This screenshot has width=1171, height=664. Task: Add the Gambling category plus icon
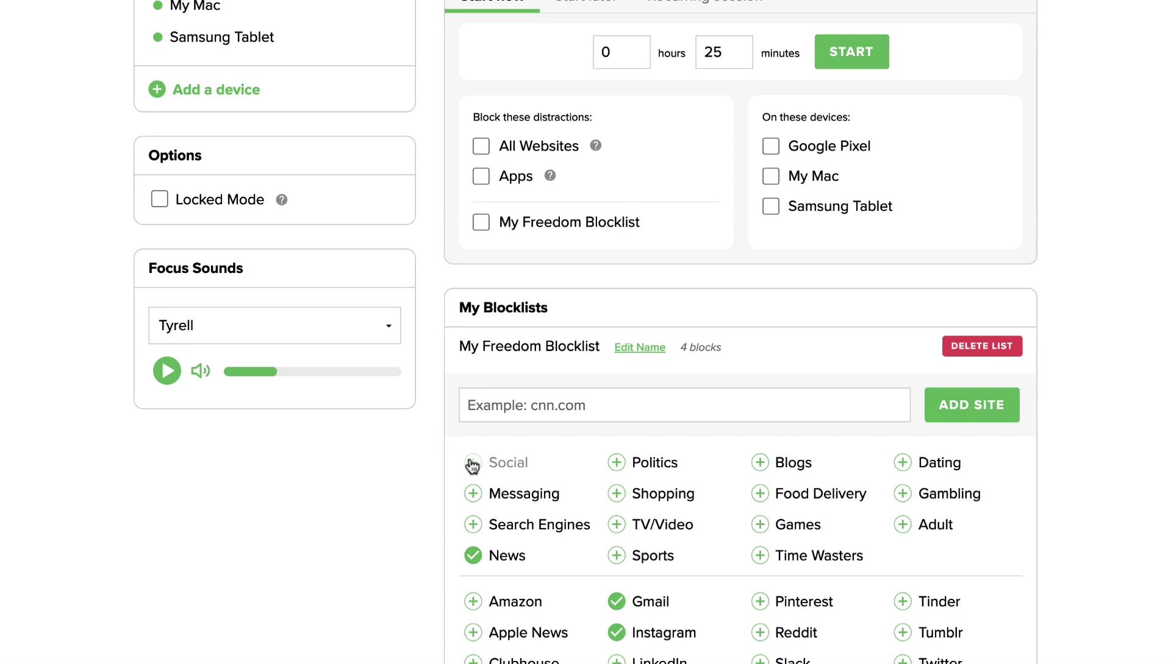click(903, 493)
